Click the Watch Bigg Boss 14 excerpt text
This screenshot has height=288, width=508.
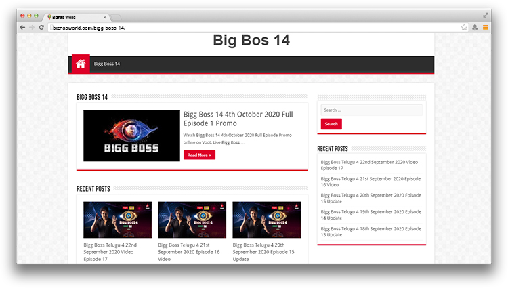(x=238, y=139)
